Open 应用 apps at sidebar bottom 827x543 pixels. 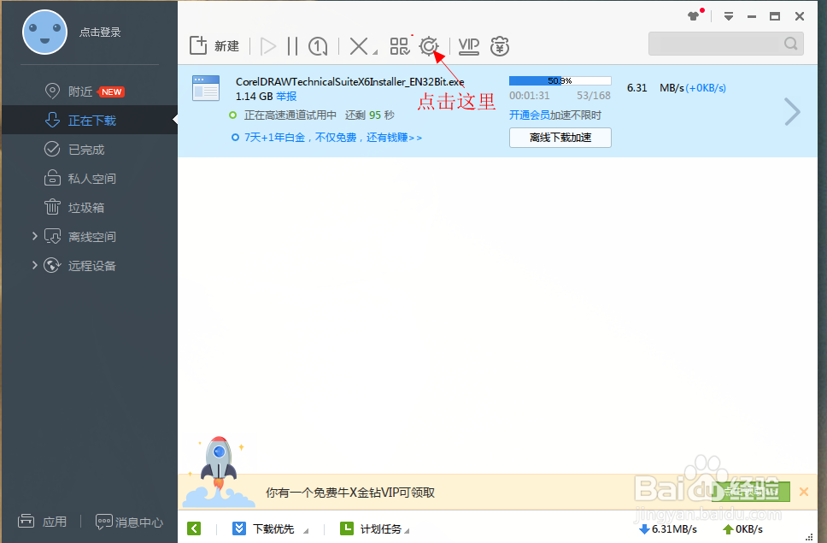coord(42,522)
